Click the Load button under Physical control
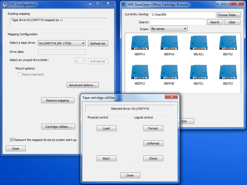Image resolution: width=247 pixels, height=185 pixels. 107,128
